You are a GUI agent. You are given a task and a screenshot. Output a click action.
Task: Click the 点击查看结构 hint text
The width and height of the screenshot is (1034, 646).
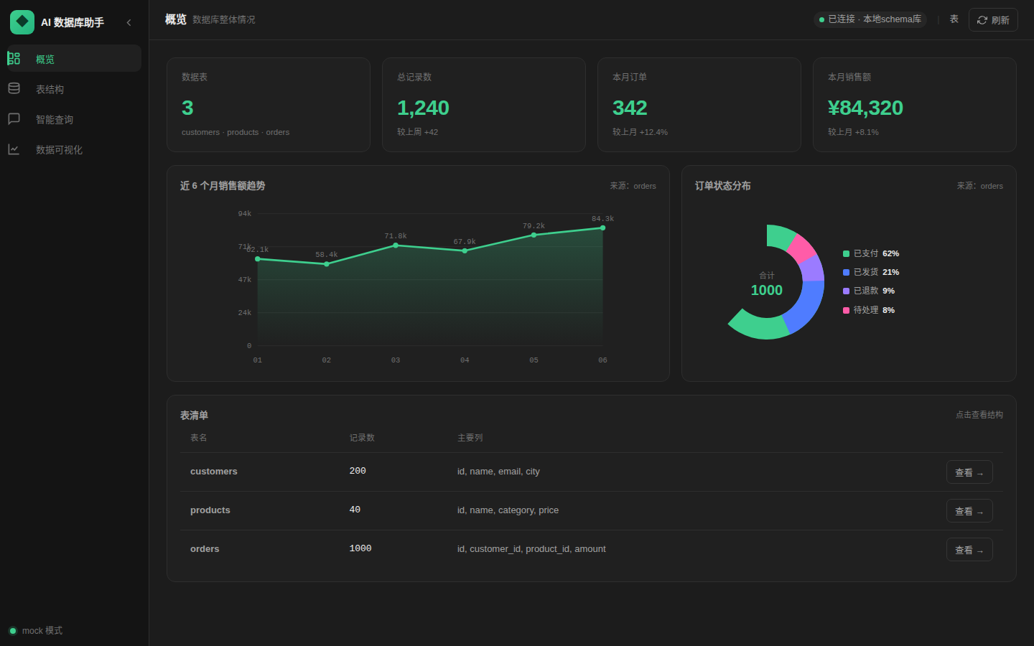(979, 415)
